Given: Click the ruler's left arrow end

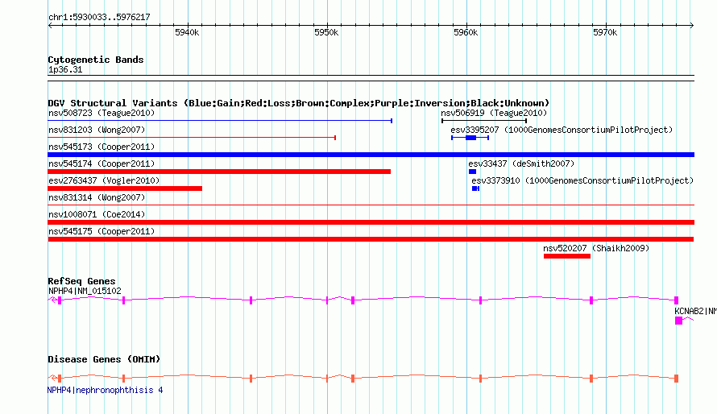Looking at the screenshot, I should tap(50, 26).
